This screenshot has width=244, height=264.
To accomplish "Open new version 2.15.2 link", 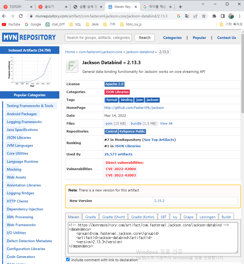I will (x=159, y=201).
